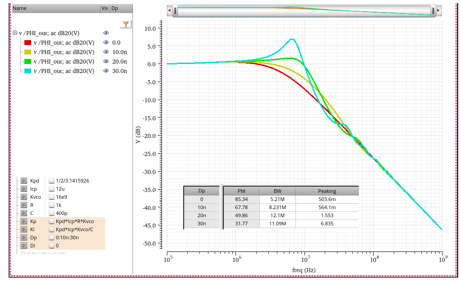Click the V (dB) axis label
The width and height of the screenshot is (461, 283).
tap(138, 135)
